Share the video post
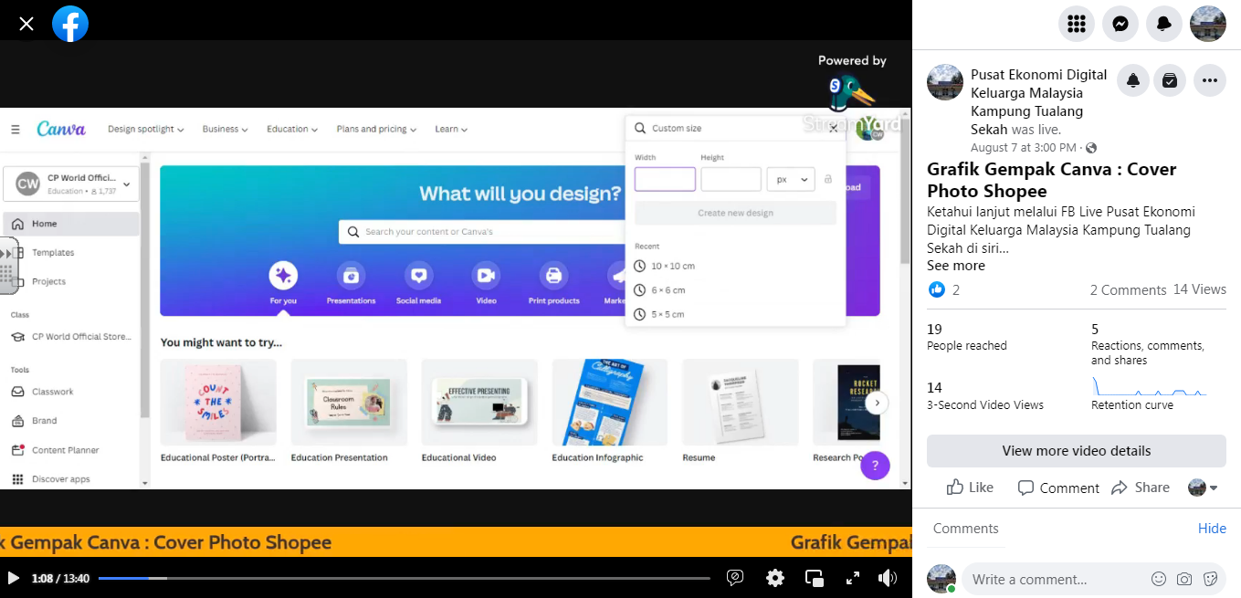 pos(1141,488)
